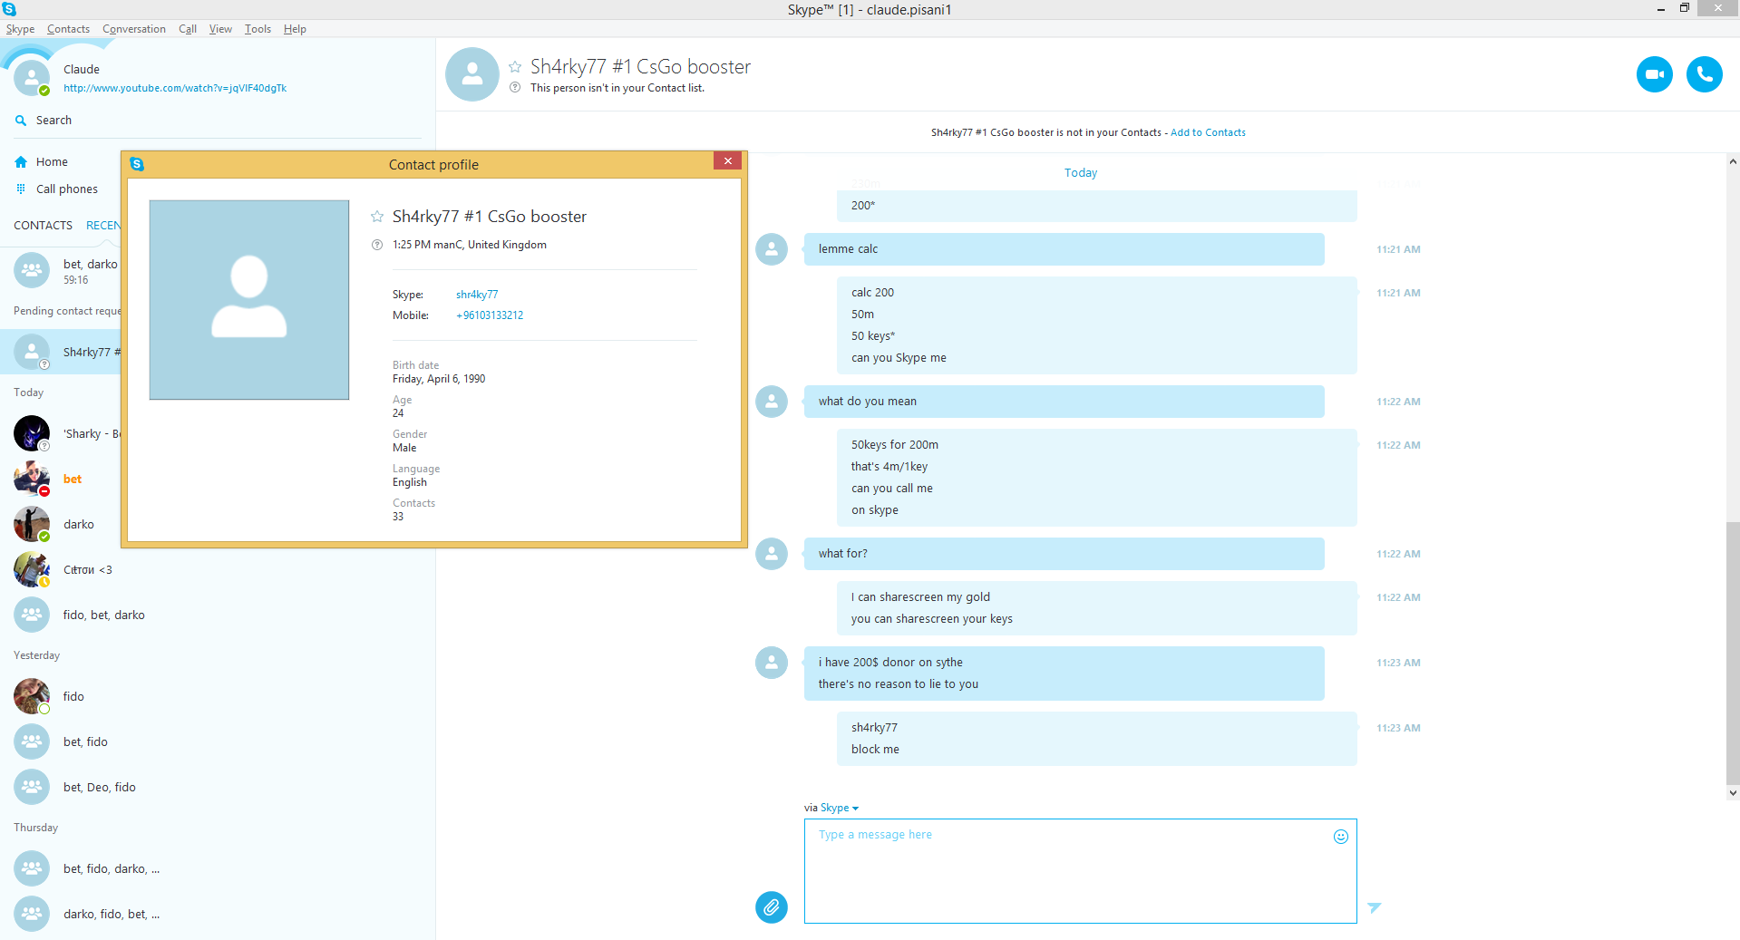
Task: Click the '50keys for 200m' message
Action: 1096,478
